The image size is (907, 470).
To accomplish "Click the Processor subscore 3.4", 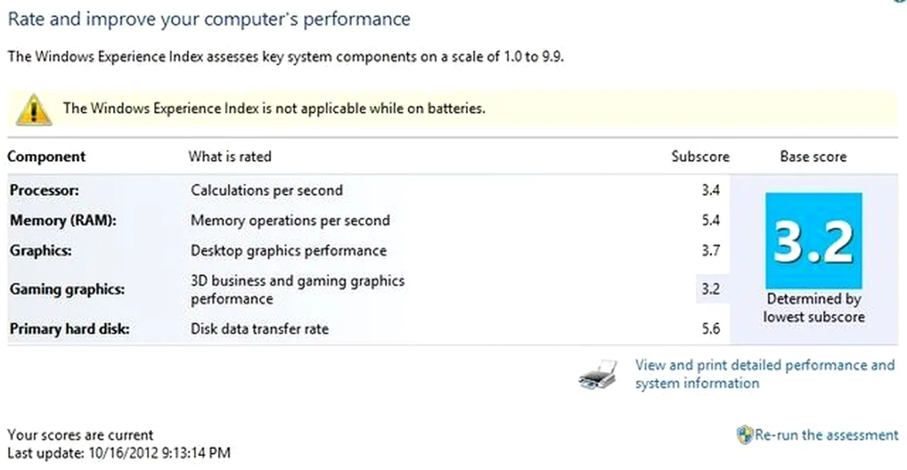I will (711, 191).
